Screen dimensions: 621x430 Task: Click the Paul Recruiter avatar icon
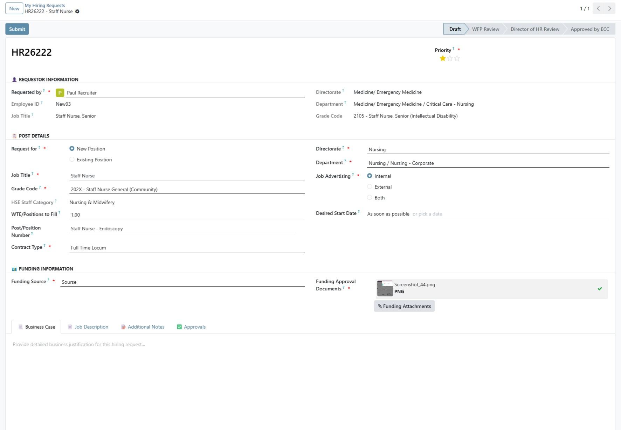(60, 93)
